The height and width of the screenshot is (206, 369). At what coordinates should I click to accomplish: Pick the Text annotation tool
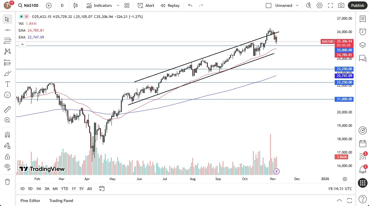(7, 84)
